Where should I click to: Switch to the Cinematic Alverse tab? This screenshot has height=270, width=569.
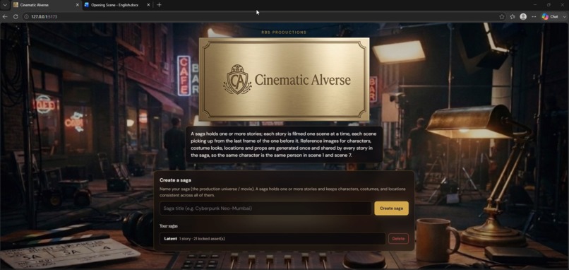[x=46, y=5]
